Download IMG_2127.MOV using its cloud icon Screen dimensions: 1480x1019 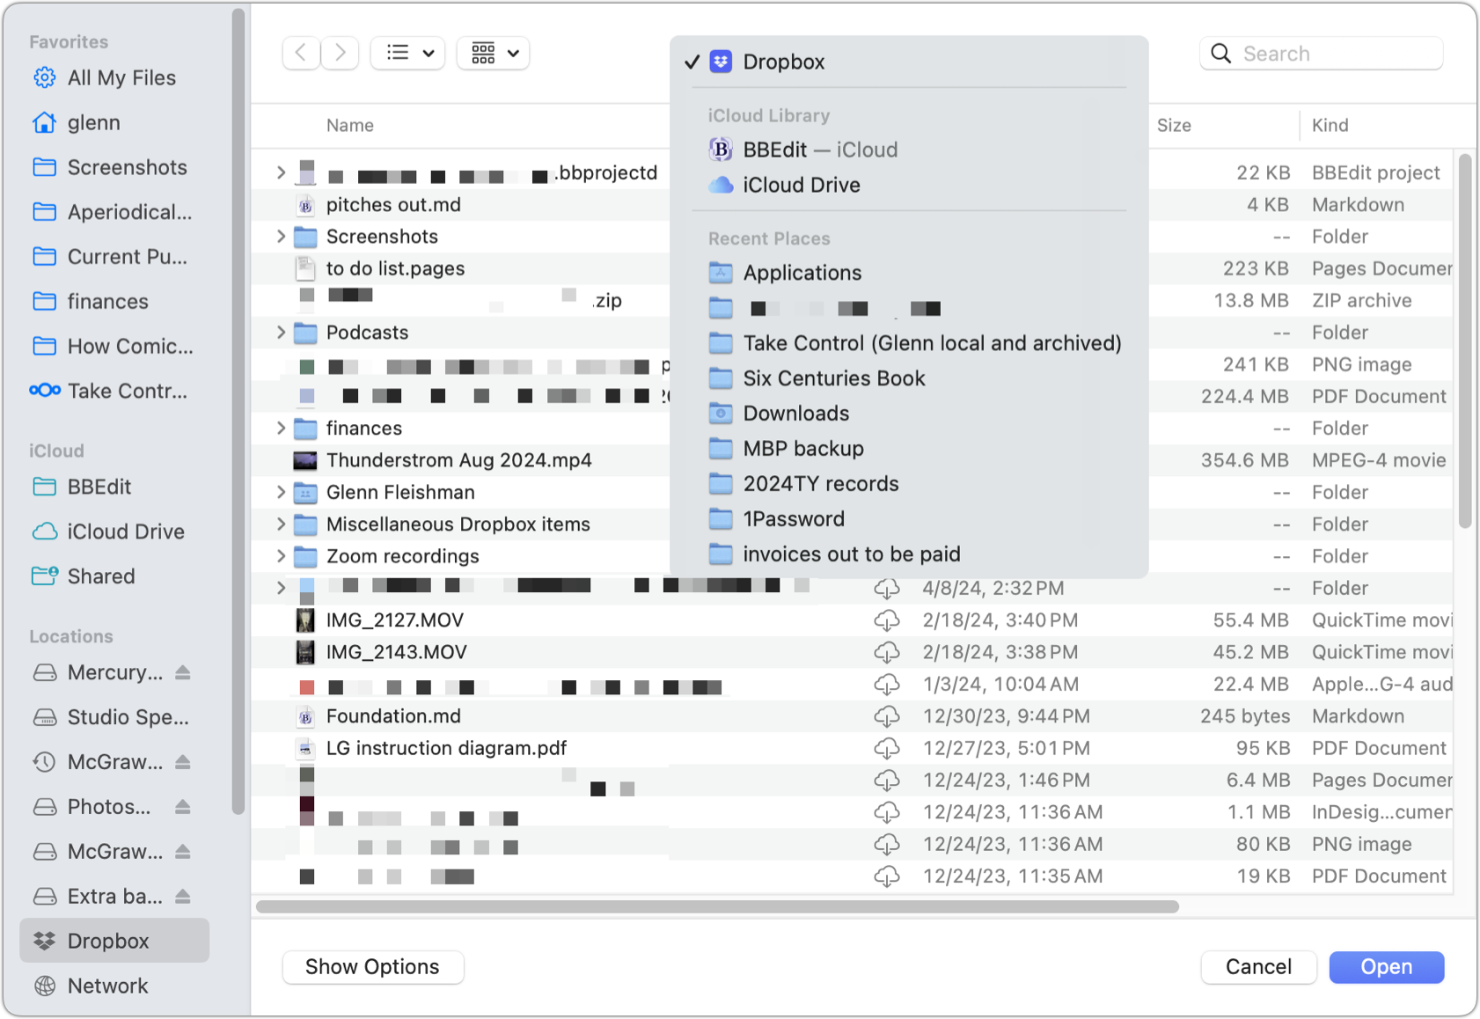pos(888,620)
